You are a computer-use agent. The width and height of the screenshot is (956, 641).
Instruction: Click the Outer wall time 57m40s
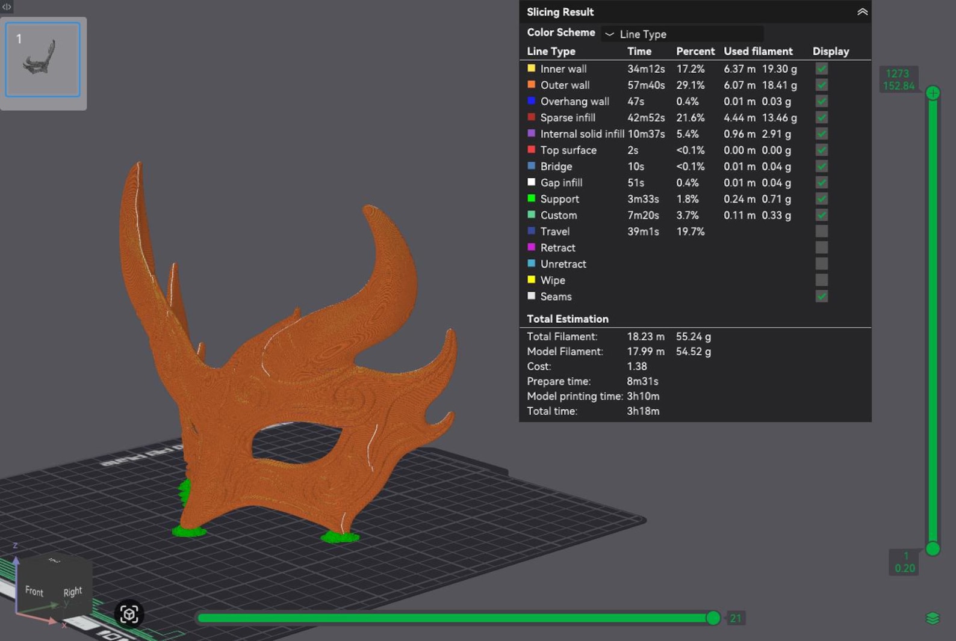[646, 85]
